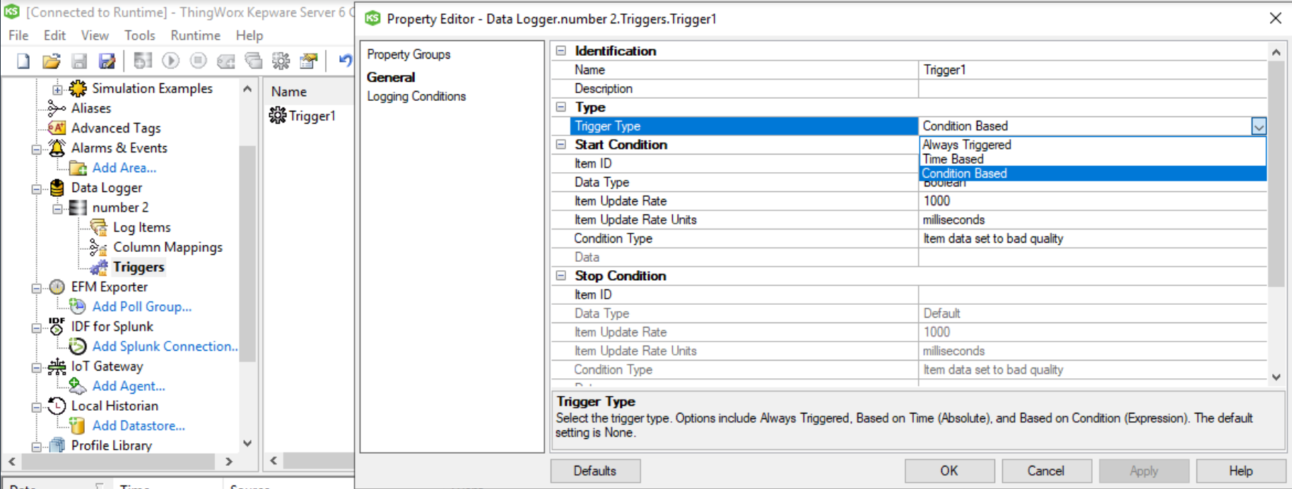Click the Triggers tree icon
The image size is (1292, 489).
coord(99,267)
